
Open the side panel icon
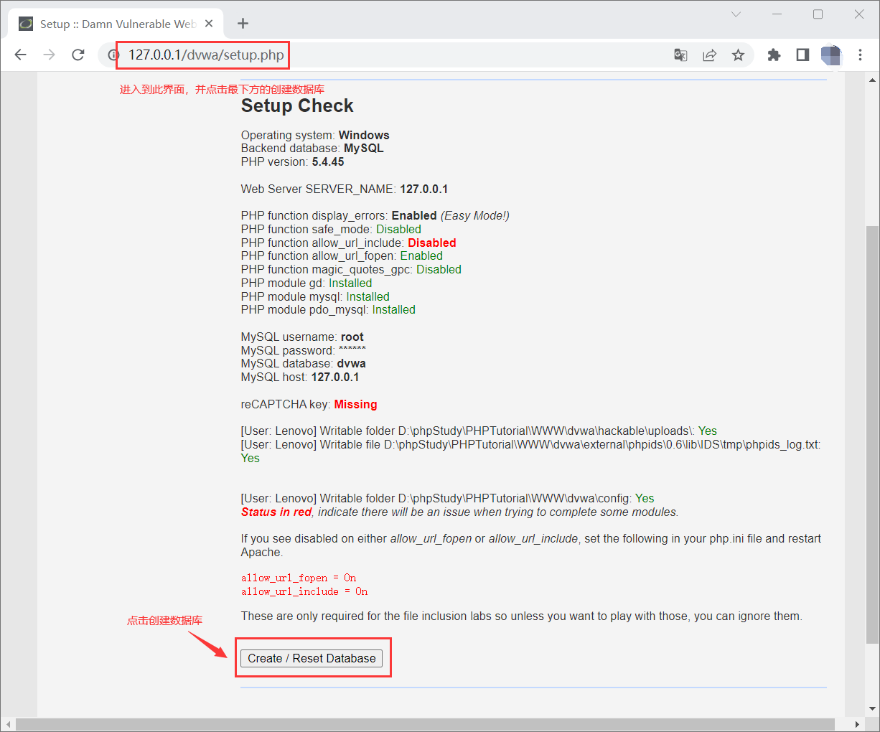click(x=802, y=55)
